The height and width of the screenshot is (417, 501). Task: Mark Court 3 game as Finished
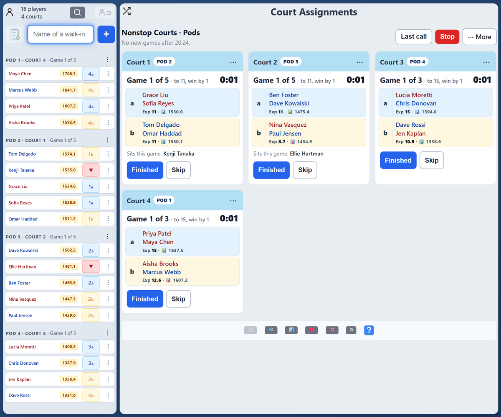tap(398, 160)
